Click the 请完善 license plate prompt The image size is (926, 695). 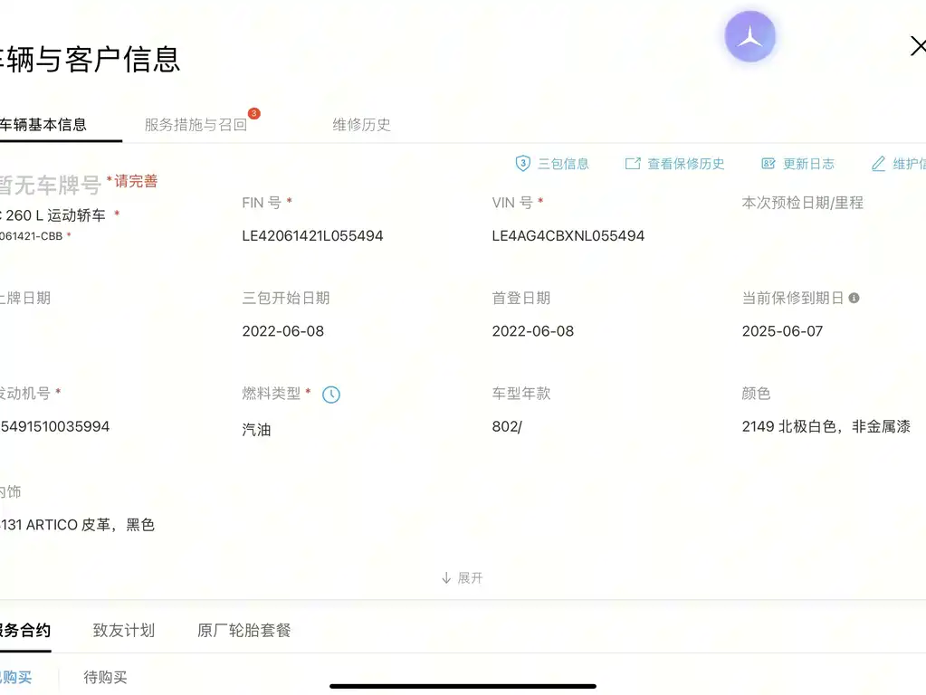click(135, 181)
